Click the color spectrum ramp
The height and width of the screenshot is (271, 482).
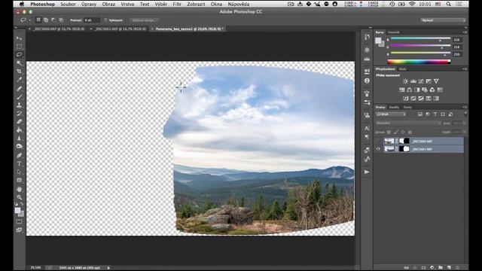(419, 62)
